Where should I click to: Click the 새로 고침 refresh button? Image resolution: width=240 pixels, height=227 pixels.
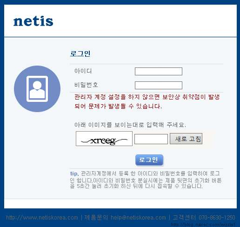coord(186,139)
